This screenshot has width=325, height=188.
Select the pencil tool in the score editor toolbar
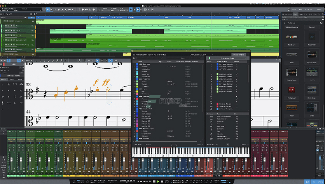[x=23, y=61]
